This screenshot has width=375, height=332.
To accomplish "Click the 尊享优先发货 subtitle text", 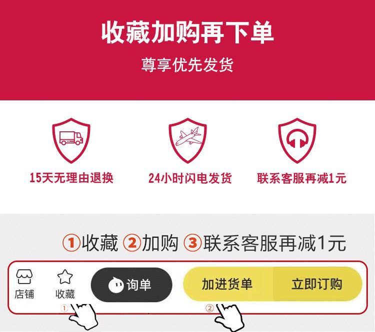I will pos(187,64).
